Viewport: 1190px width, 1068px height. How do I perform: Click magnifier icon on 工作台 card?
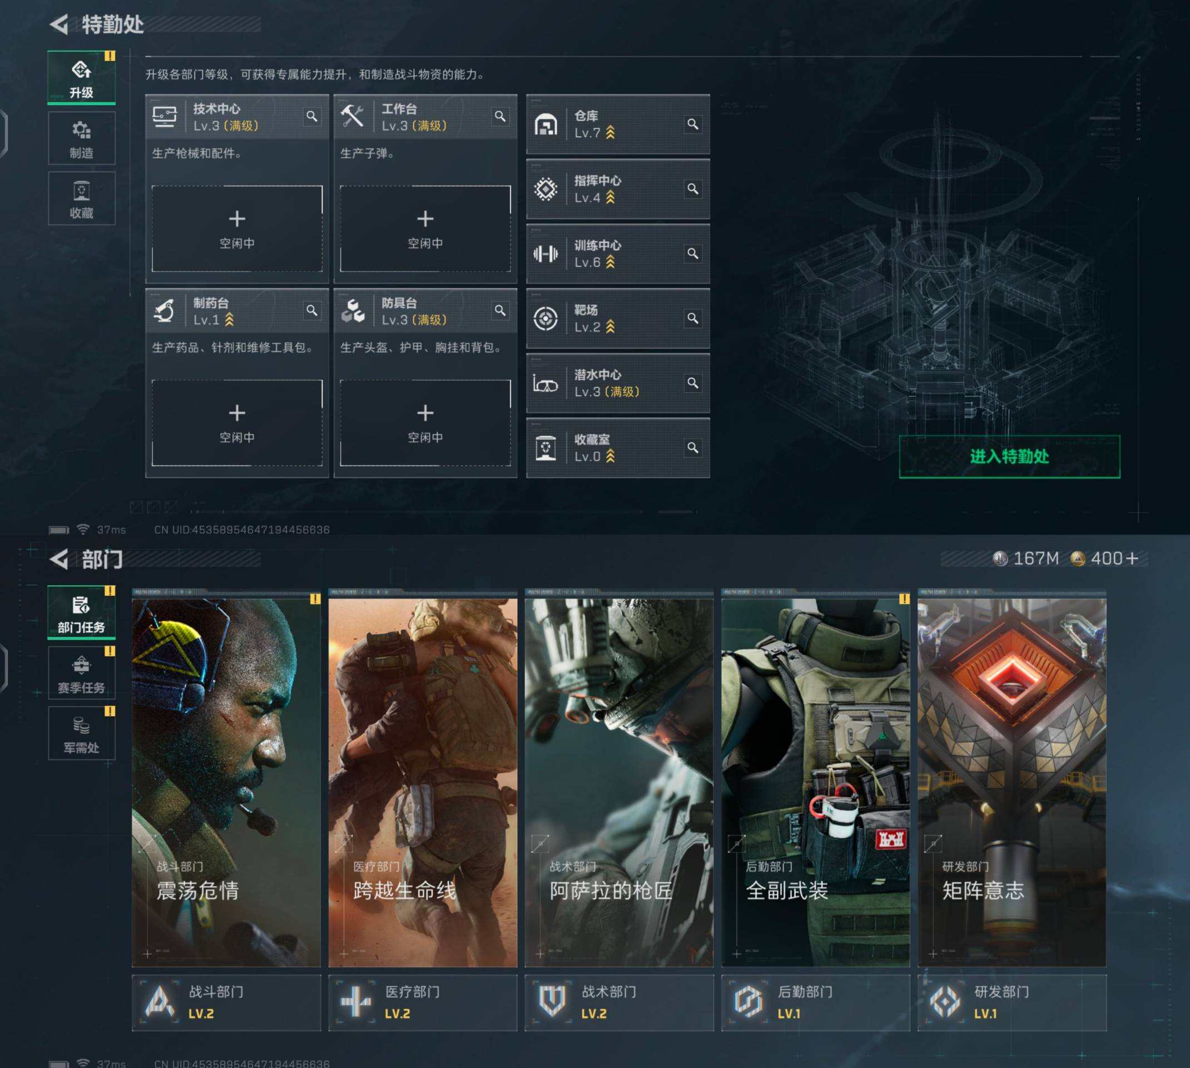click(500, 116)
